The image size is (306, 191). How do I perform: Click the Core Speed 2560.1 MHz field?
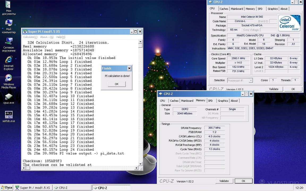[x=238, y=58]
